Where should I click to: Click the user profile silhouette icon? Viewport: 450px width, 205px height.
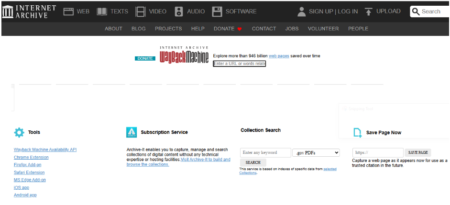click(302, 11)
